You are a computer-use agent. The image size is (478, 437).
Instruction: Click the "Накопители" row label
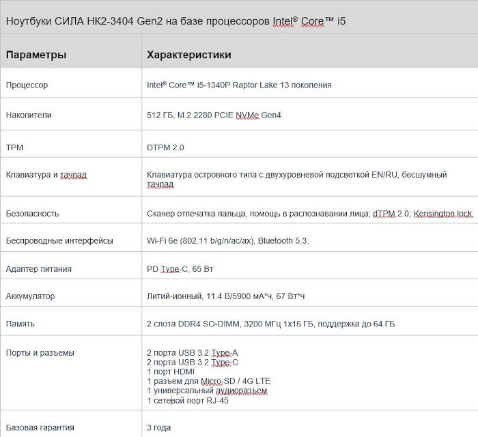click(29, 115)
